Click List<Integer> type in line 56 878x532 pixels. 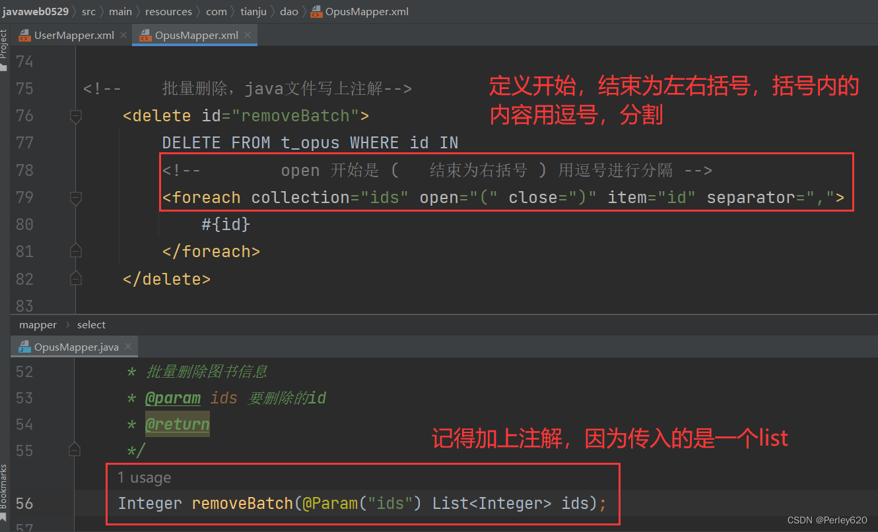pos(492,504)
